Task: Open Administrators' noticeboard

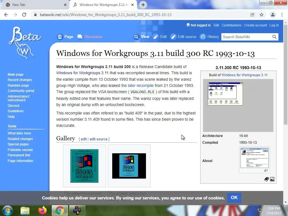Action: point(19,98)
